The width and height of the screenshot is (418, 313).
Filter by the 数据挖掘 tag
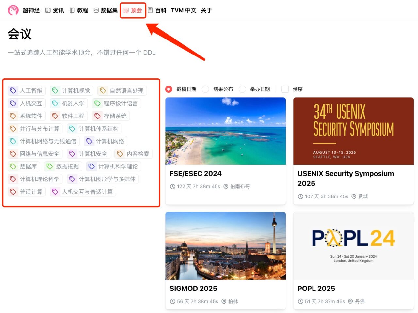tap(63, 166)
